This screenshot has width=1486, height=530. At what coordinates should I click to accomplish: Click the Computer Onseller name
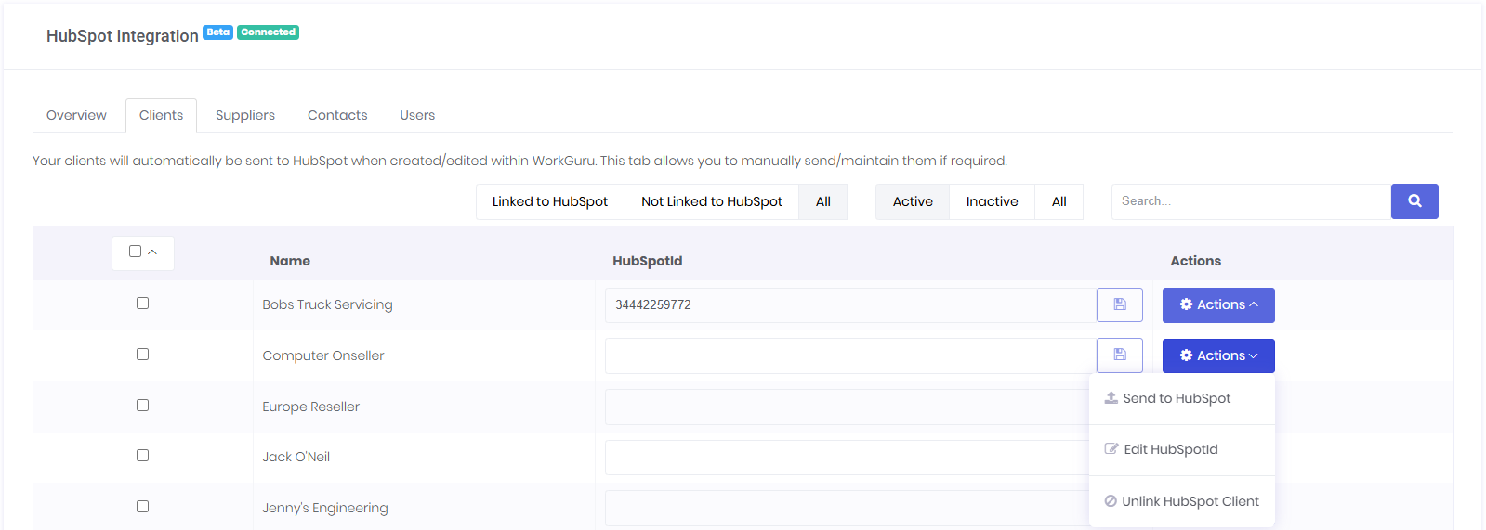[x=322, y=355]
